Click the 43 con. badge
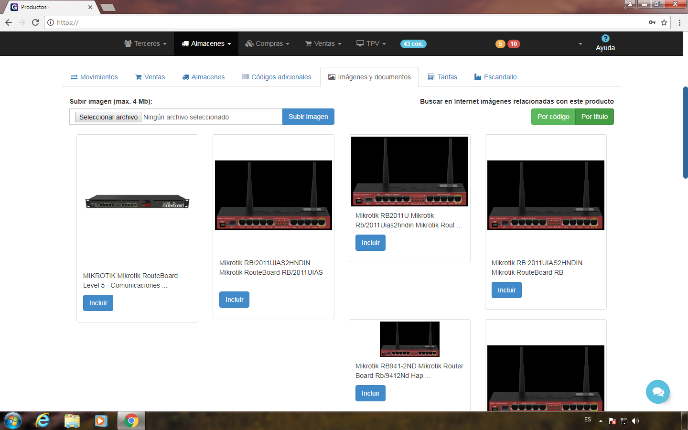 tap(413, 44)
